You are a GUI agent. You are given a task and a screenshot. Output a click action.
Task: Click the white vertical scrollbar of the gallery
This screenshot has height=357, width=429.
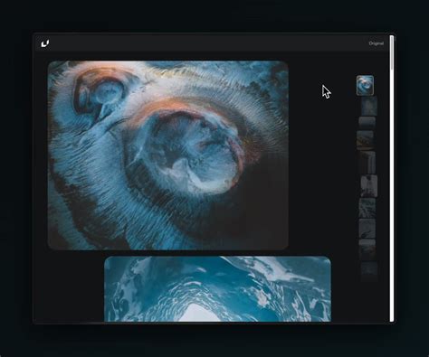[392, 178]
